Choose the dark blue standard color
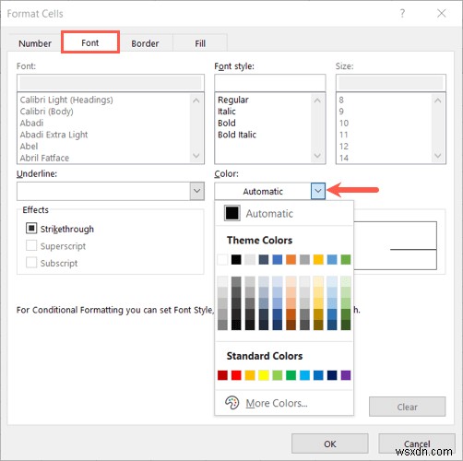This screenshot has width=463, height=461. coord(332,375)
